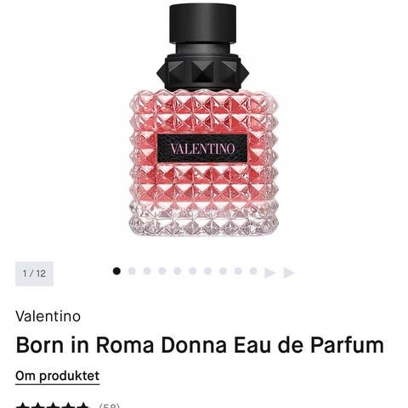Select the ninth carousel dot
Screen dimensions: 408x408
tap(238, 271)
